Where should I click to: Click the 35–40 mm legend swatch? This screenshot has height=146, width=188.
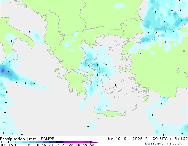click(x=73, y=142)
